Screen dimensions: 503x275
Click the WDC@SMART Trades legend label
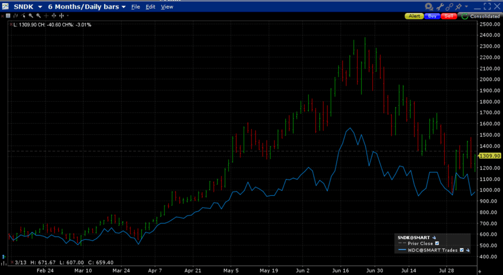(x=433, y=250)
